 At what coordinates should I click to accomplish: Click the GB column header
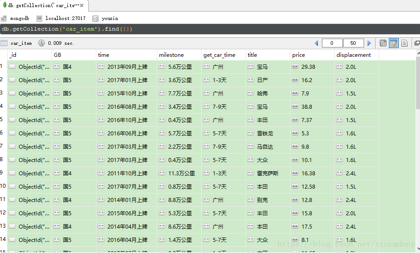tap(74, 55)
